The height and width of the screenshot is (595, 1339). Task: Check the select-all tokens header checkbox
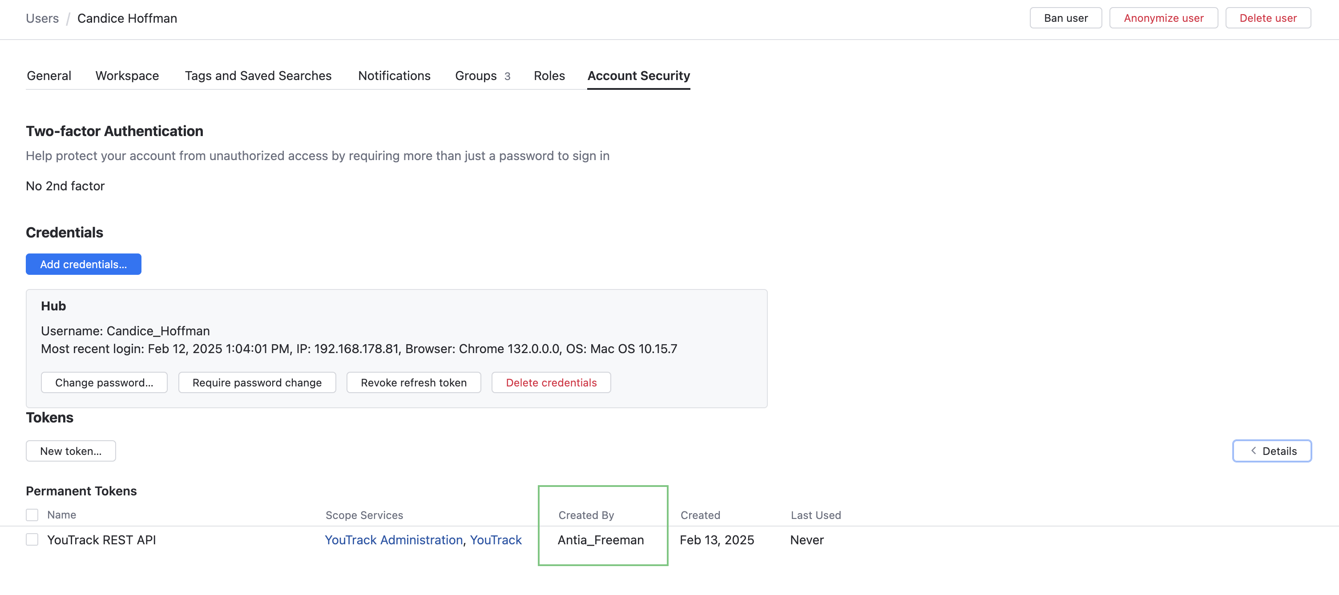[32, 515]
